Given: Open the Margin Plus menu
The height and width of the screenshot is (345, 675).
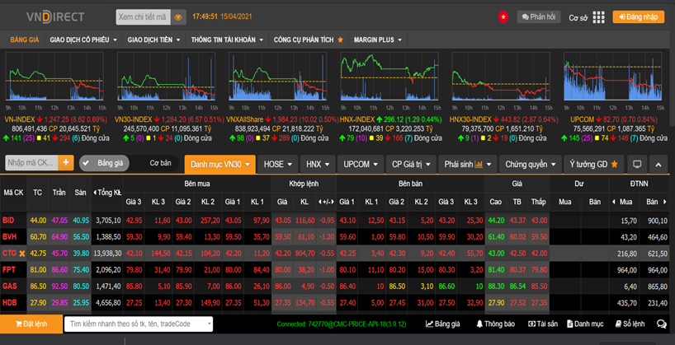Looking at the screenshot, I should (x=378, y=39).
